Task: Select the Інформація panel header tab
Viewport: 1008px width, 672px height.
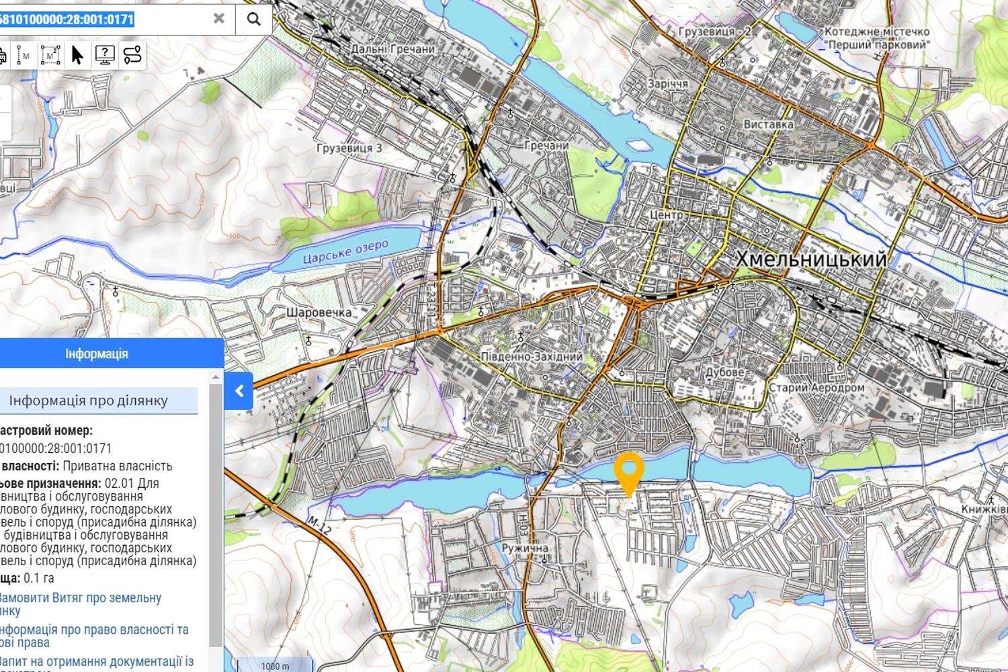Action: [x=97, y=353]
